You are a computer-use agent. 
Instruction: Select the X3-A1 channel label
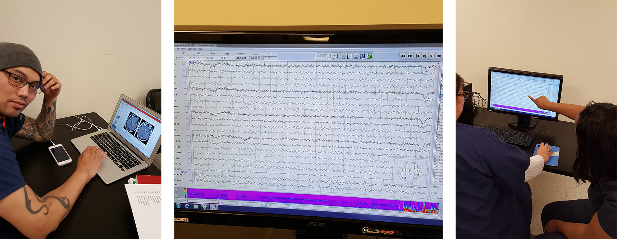(179, 175)
